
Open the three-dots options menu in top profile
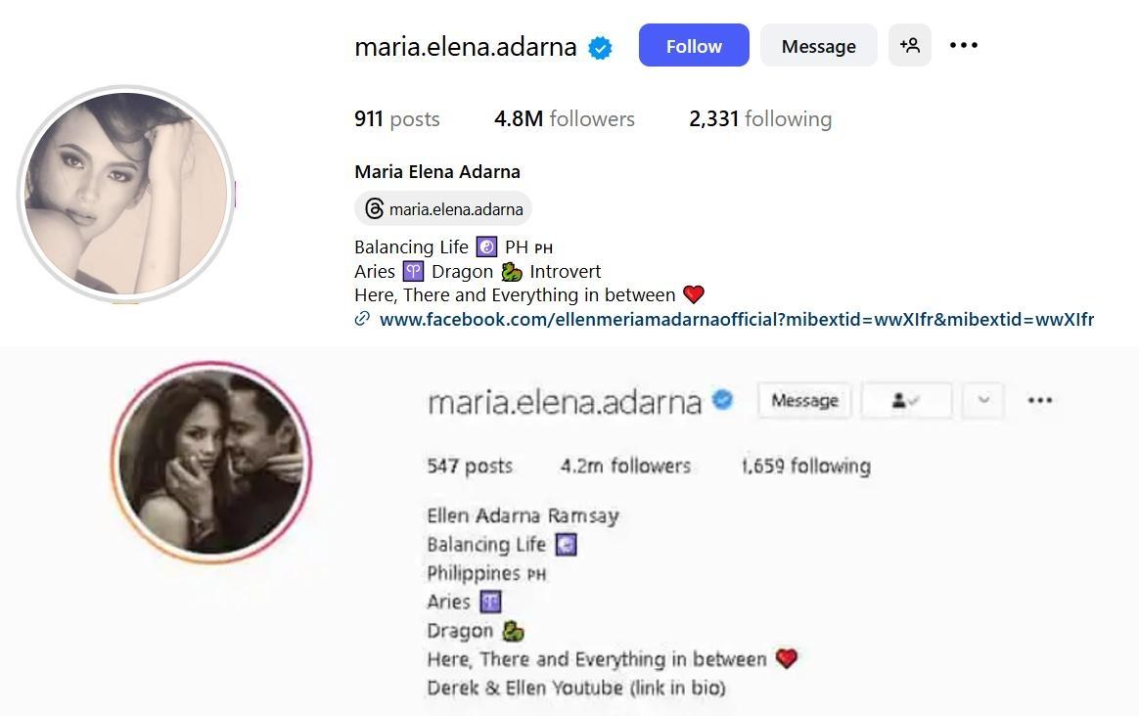(x=963, y=45)
